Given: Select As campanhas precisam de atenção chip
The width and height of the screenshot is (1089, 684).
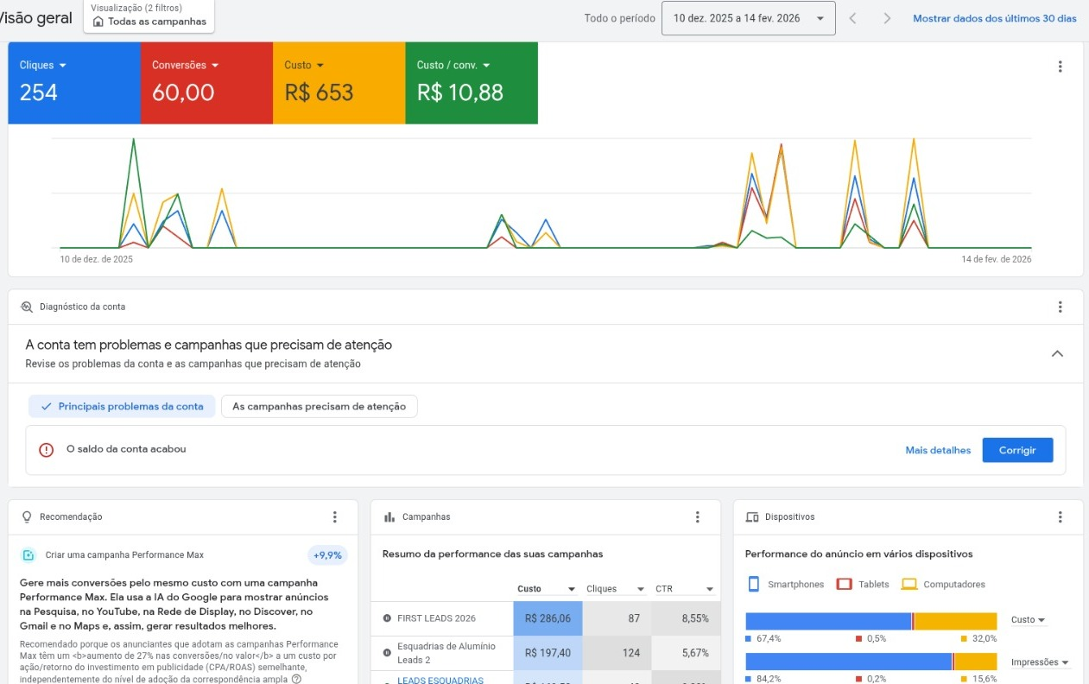Looking at the screenshot, I should click(320, 406).
